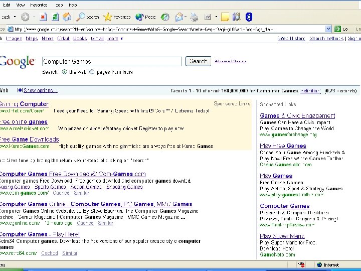Screen dimensions: 361x271
Task: Open Cached link for cgonline.com result
Action: click(x=85, y=223)
